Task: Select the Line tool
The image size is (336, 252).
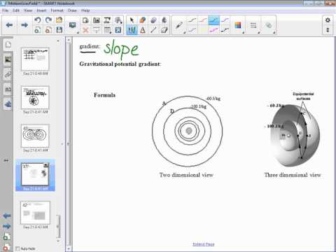Action: 153,30
